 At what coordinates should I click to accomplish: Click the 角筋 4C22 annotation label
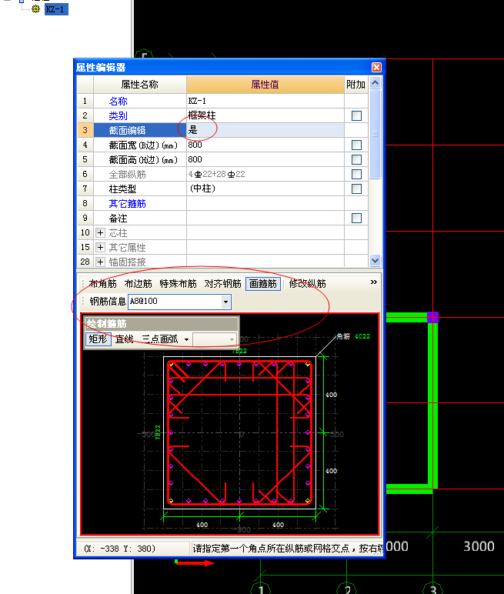point(352,336)
